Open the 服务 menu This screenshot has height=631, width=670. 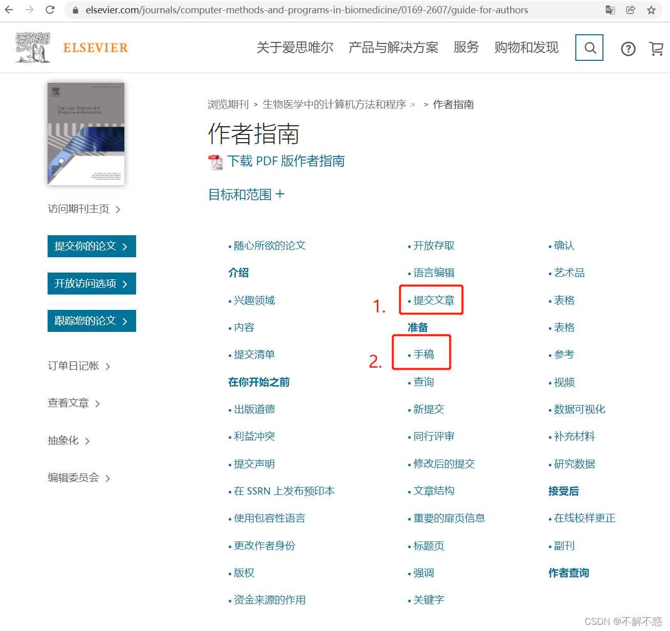point(466,48)
